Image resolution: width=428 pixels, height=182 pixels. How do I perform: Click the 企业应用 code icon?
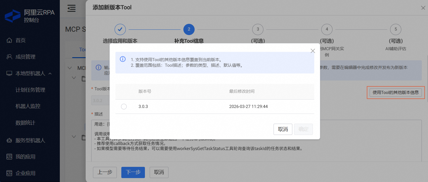click(9, 173)
